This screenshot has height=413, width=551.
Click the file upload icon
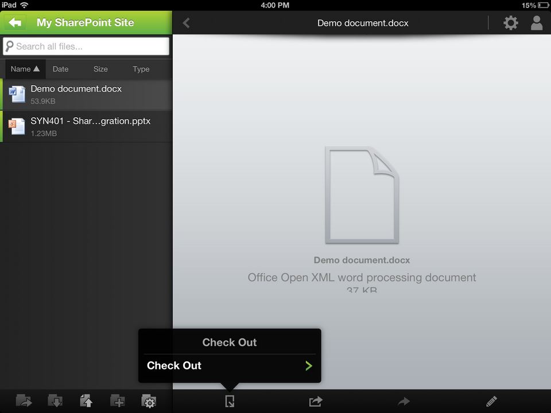point(86,401)
